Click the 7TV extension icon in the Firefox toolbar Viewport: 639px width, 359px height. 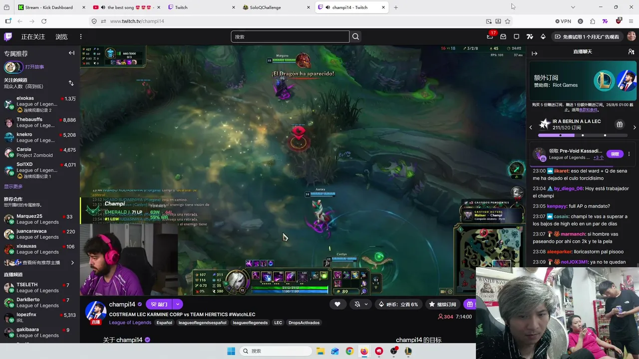605,21
